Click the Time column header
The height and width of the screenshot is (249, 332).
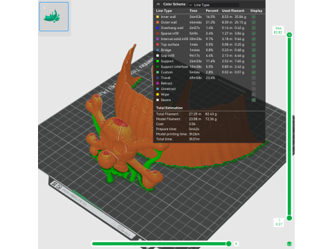[x=193, y=11]
